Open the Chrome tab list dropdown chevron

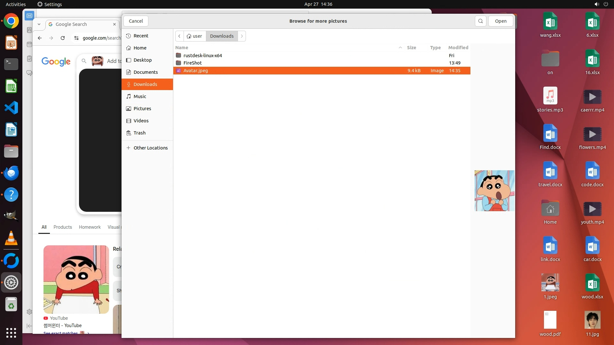(39, 24)
